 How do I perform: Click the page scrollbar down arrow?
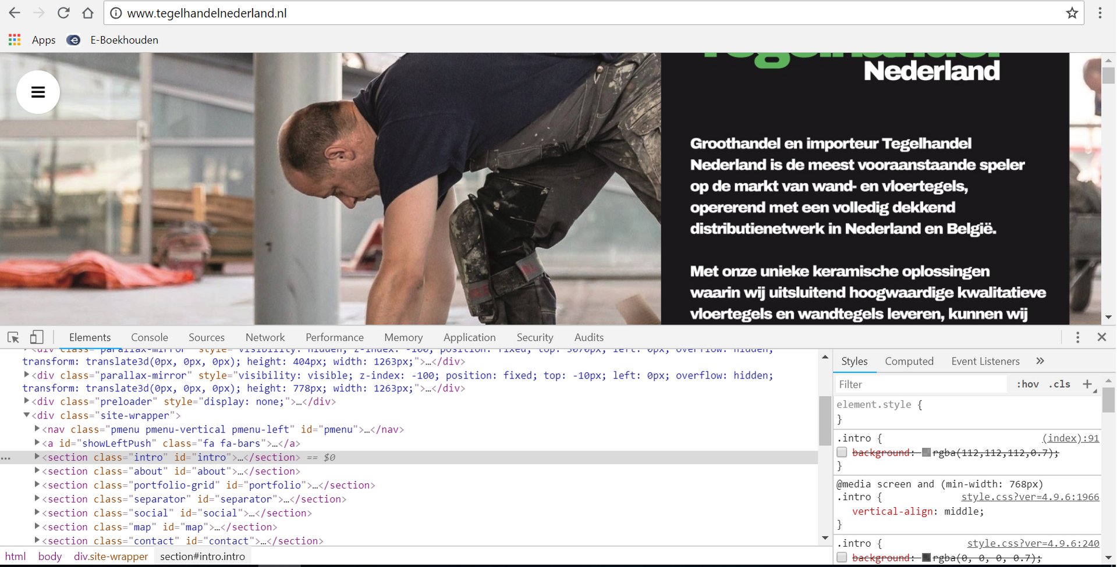(x=1108, y=318)
